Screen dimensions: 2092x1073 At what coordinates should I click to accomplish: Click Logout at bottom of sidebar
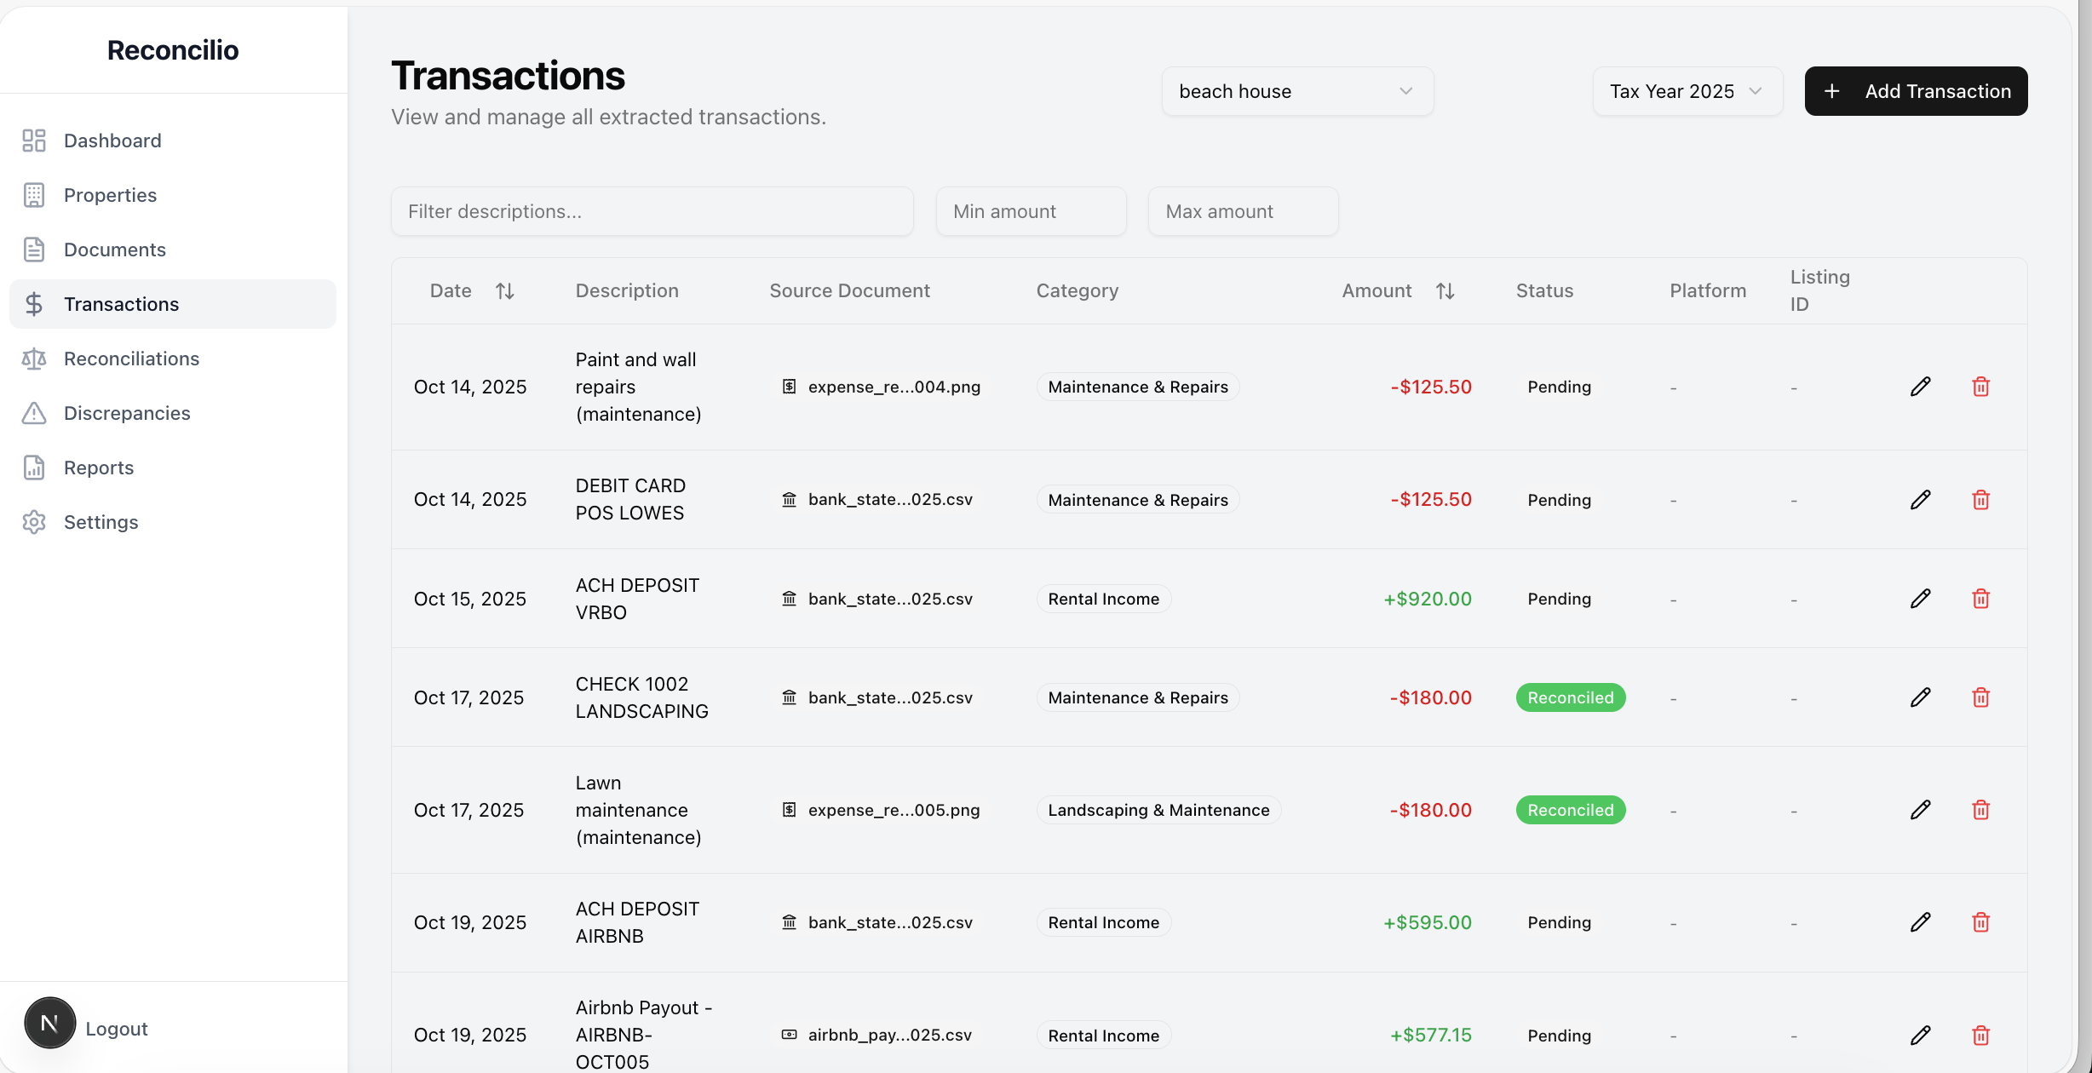(x=117, y=1029)
